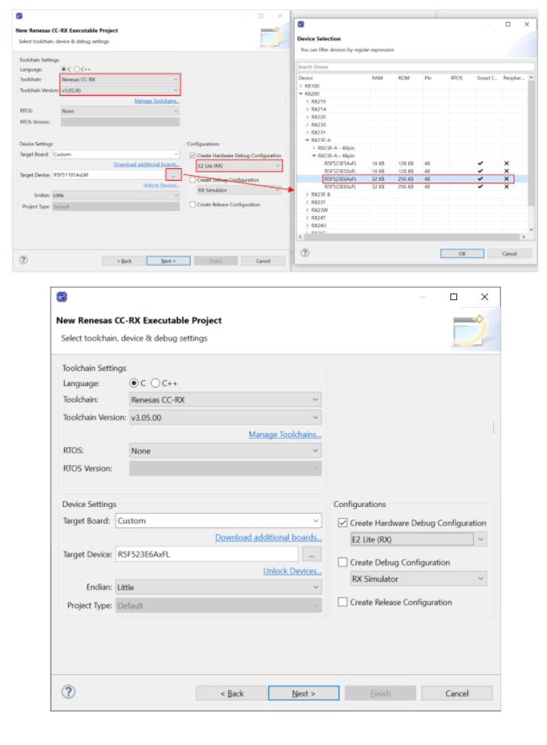This screenshot has width=547, height=745.
Task: Enable Create Debug Configuration in large wizard
Action: (342, 562)
